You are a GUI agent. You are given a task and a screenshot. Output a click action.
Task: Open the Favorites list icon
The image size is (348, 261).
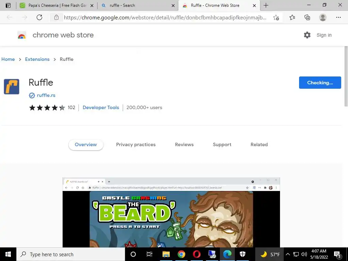point(292,17)
